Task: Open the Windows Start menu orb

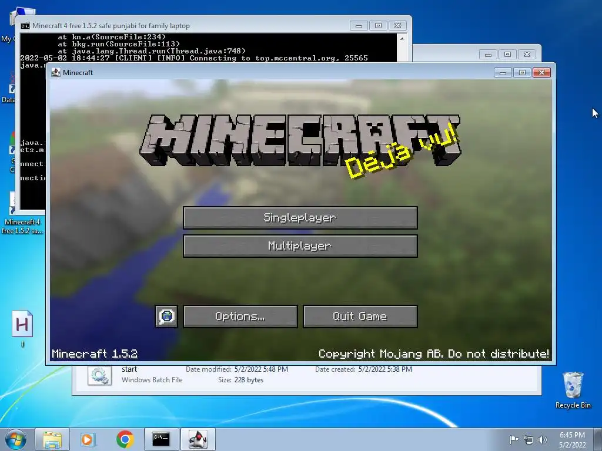Action: coord(16,439)
